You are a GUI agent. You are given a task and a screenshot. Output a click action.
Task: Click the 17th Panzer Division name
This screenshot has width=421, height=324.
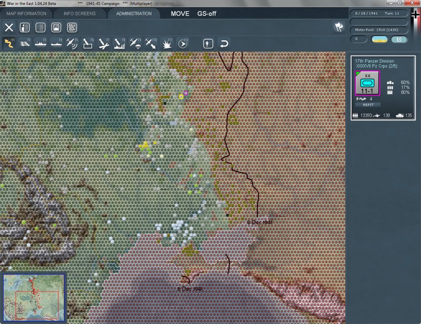(x=375, y=61)
